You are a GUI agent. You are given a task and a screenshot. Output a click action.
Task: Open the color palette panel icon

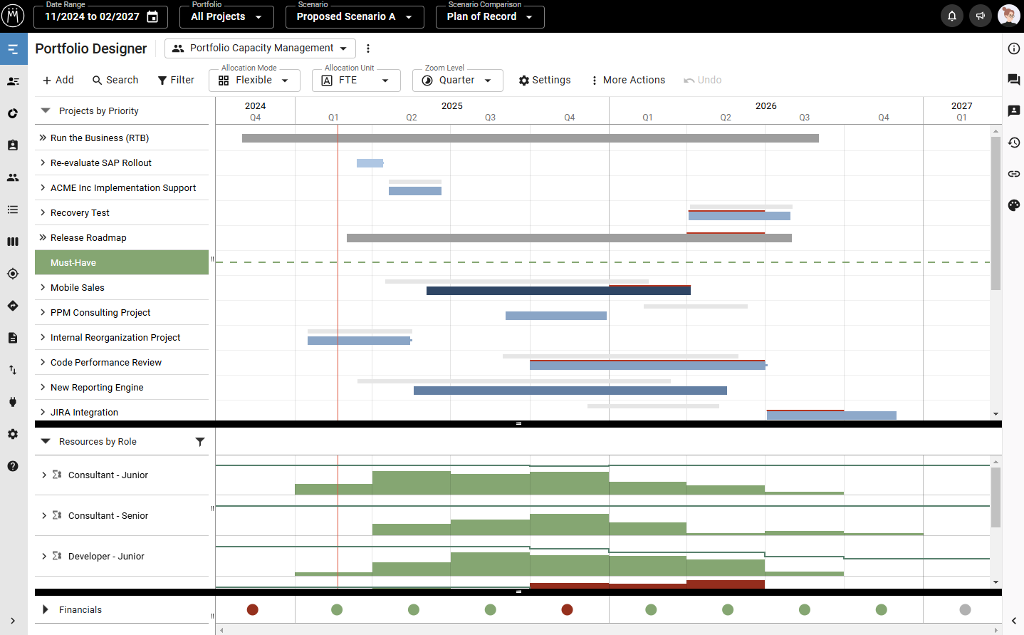1014,205
